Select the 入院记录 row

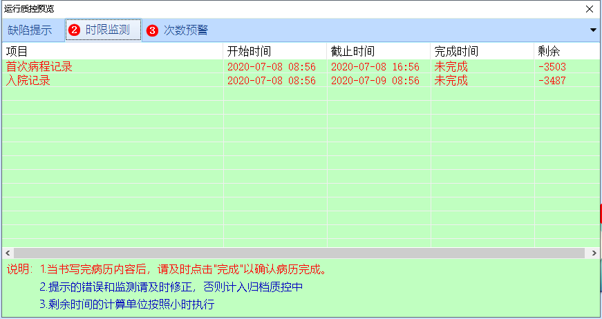click(301, 81)
